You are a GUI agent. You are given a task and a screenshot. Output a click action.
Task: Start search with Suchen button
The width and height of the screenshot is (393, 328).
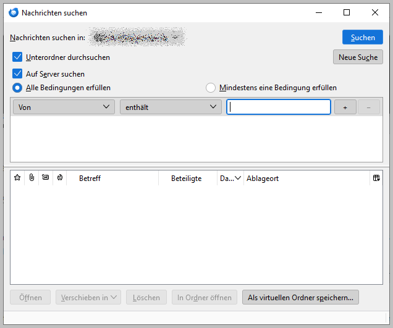[x=363, y=37]
